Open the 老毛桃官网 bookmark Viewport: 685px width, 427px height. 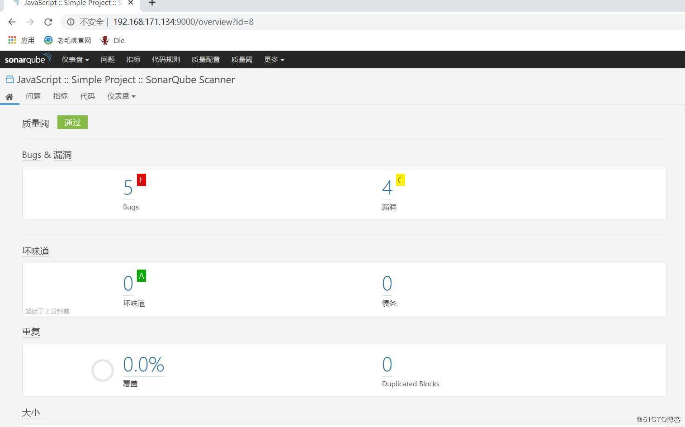[67, 40]
